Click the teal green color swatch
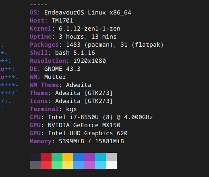The width and height of the screenshot is (209, 177). point(57,157)
